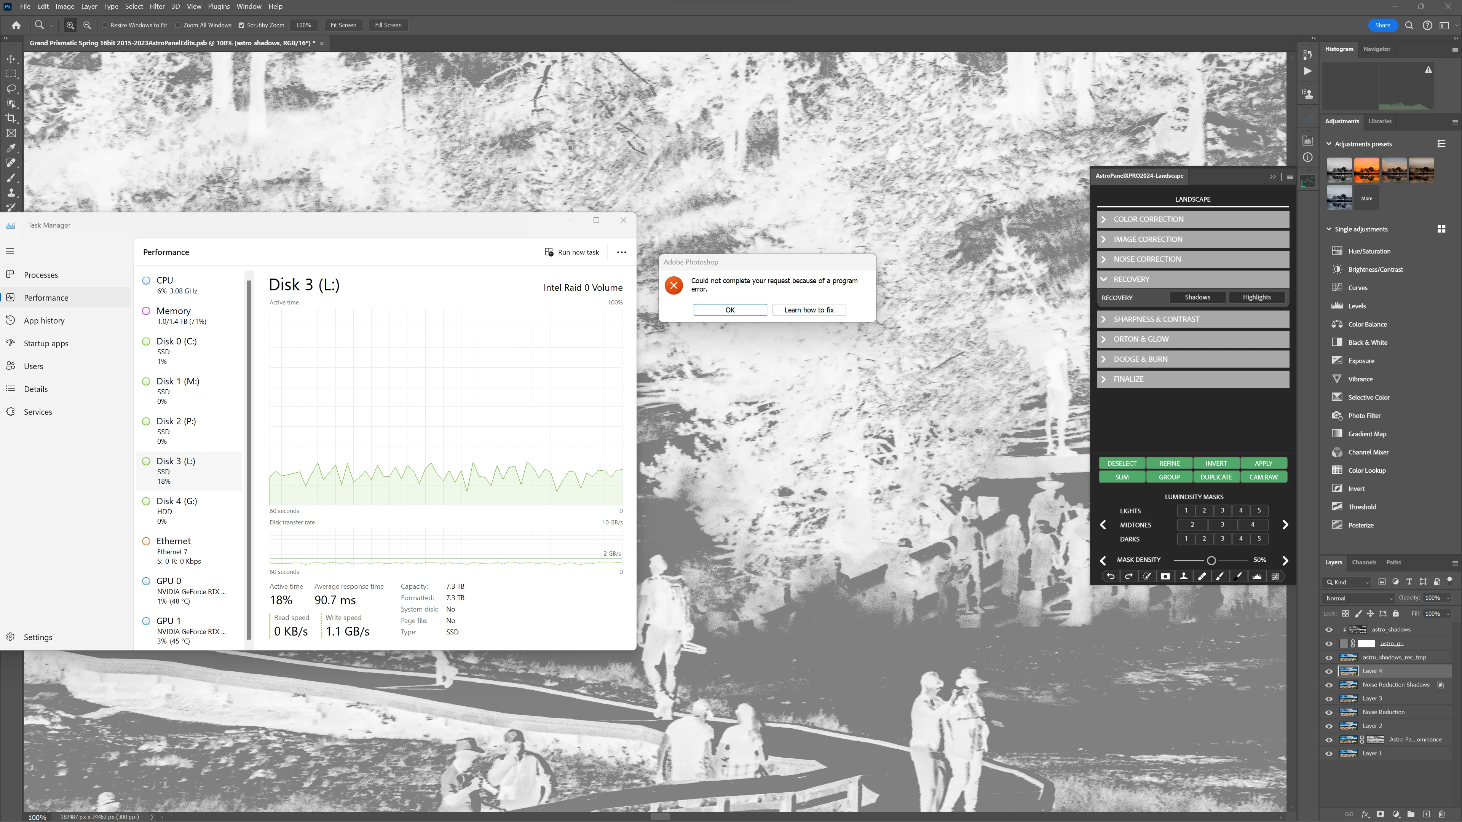
Task: Open the Filter menu
Action: click(x=156, y=6)
